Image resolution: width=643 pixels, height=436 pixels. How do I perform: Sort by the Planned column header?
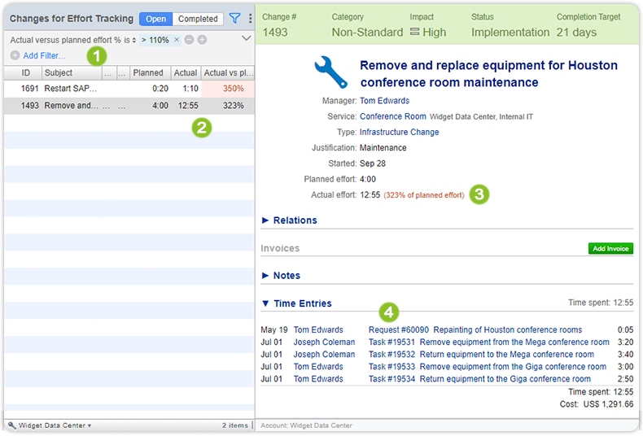150,73
